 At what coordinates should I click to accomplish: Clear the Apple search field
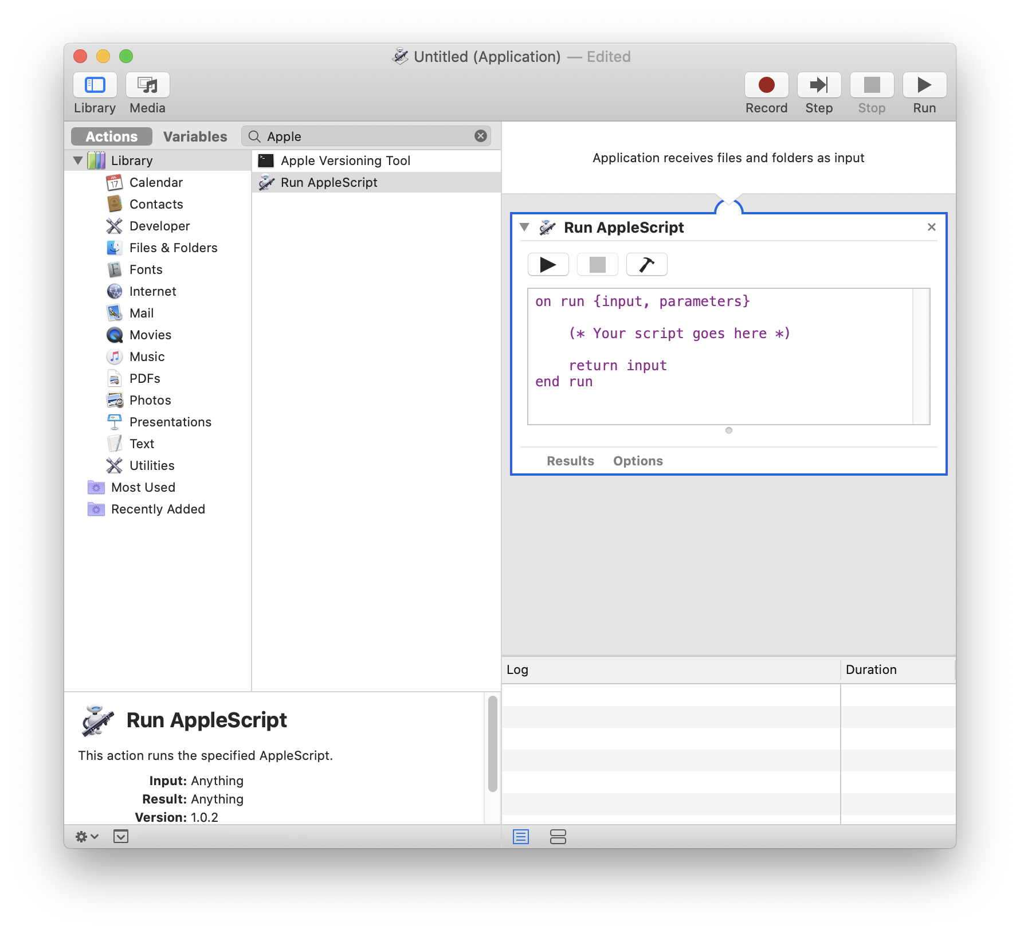click(481, 136)
